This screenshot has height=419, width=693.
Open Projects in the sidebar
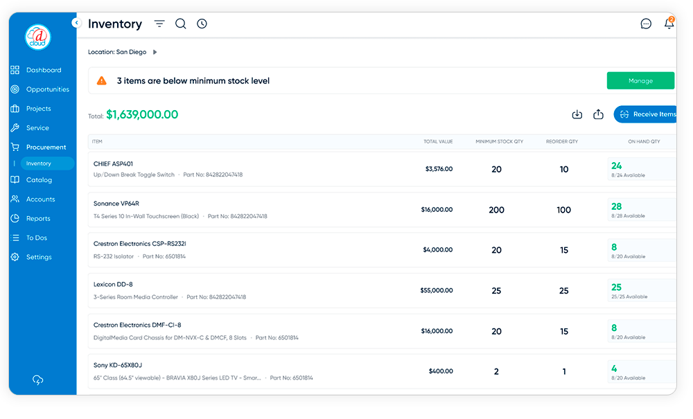[38, 109]
